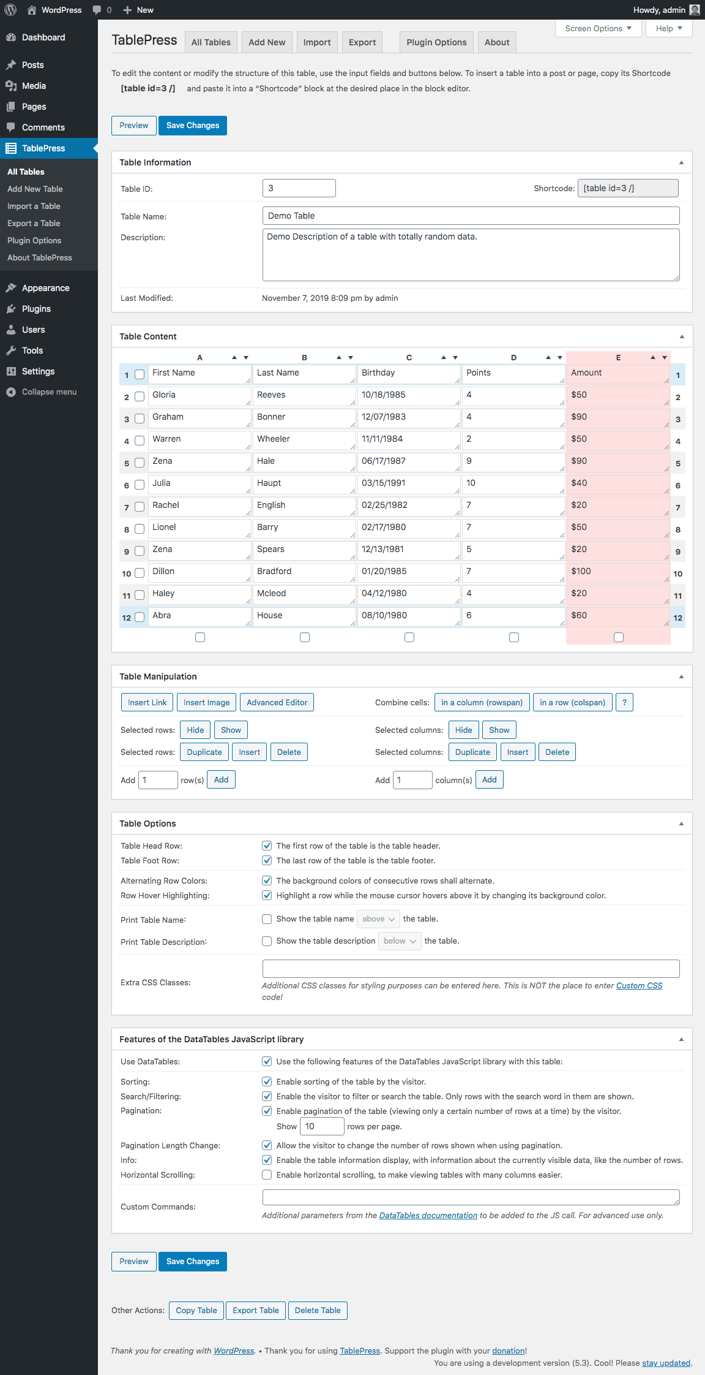Sort column A ascending with up arrow

point(234,357)
